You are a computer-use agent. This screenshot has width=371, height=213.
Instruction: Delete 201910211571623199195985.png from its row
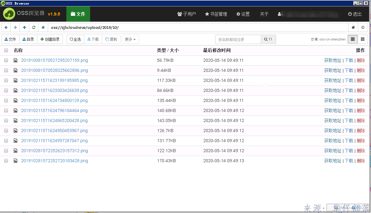tap(361, 80)
